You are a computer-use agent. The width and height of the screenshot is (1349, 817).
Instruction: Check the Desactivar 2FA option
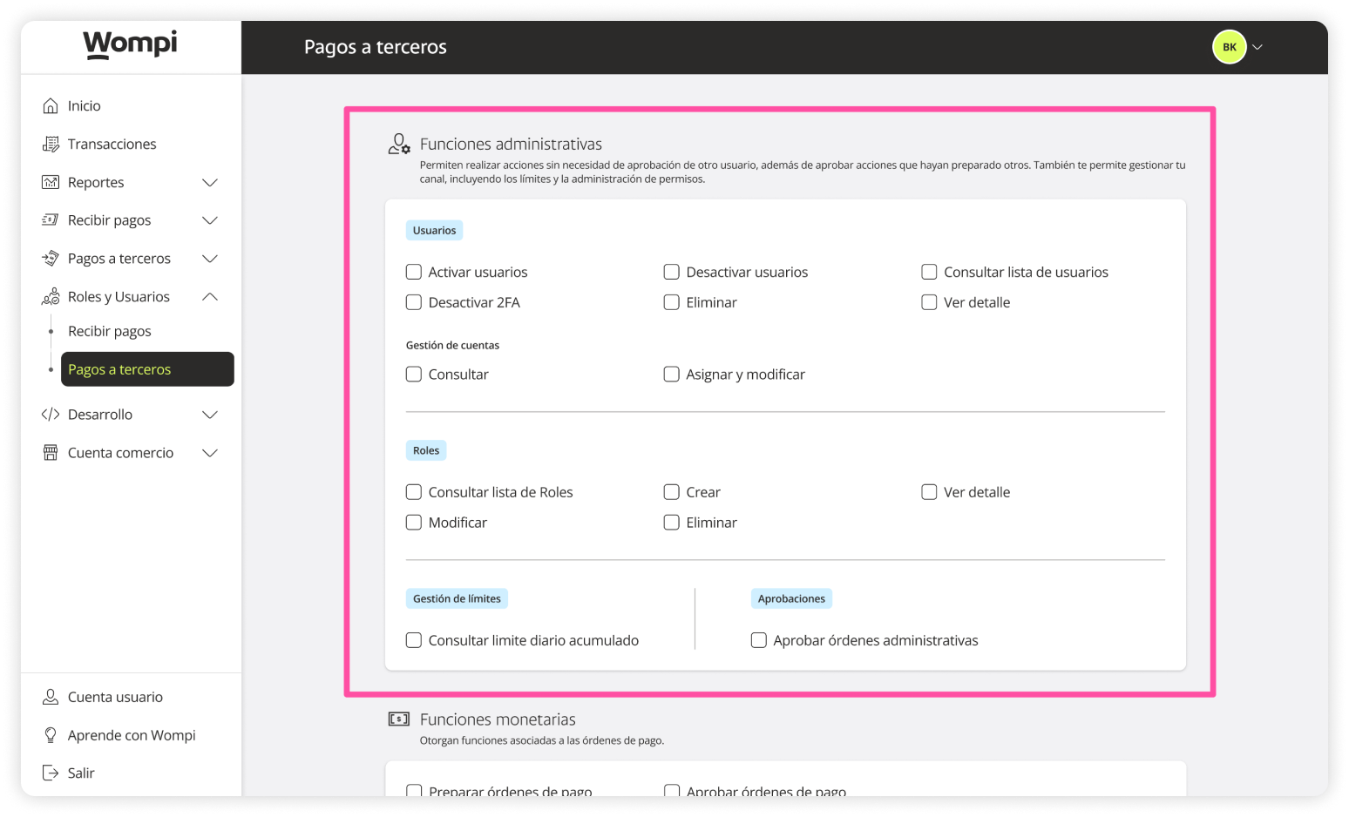tap(414, 302)
